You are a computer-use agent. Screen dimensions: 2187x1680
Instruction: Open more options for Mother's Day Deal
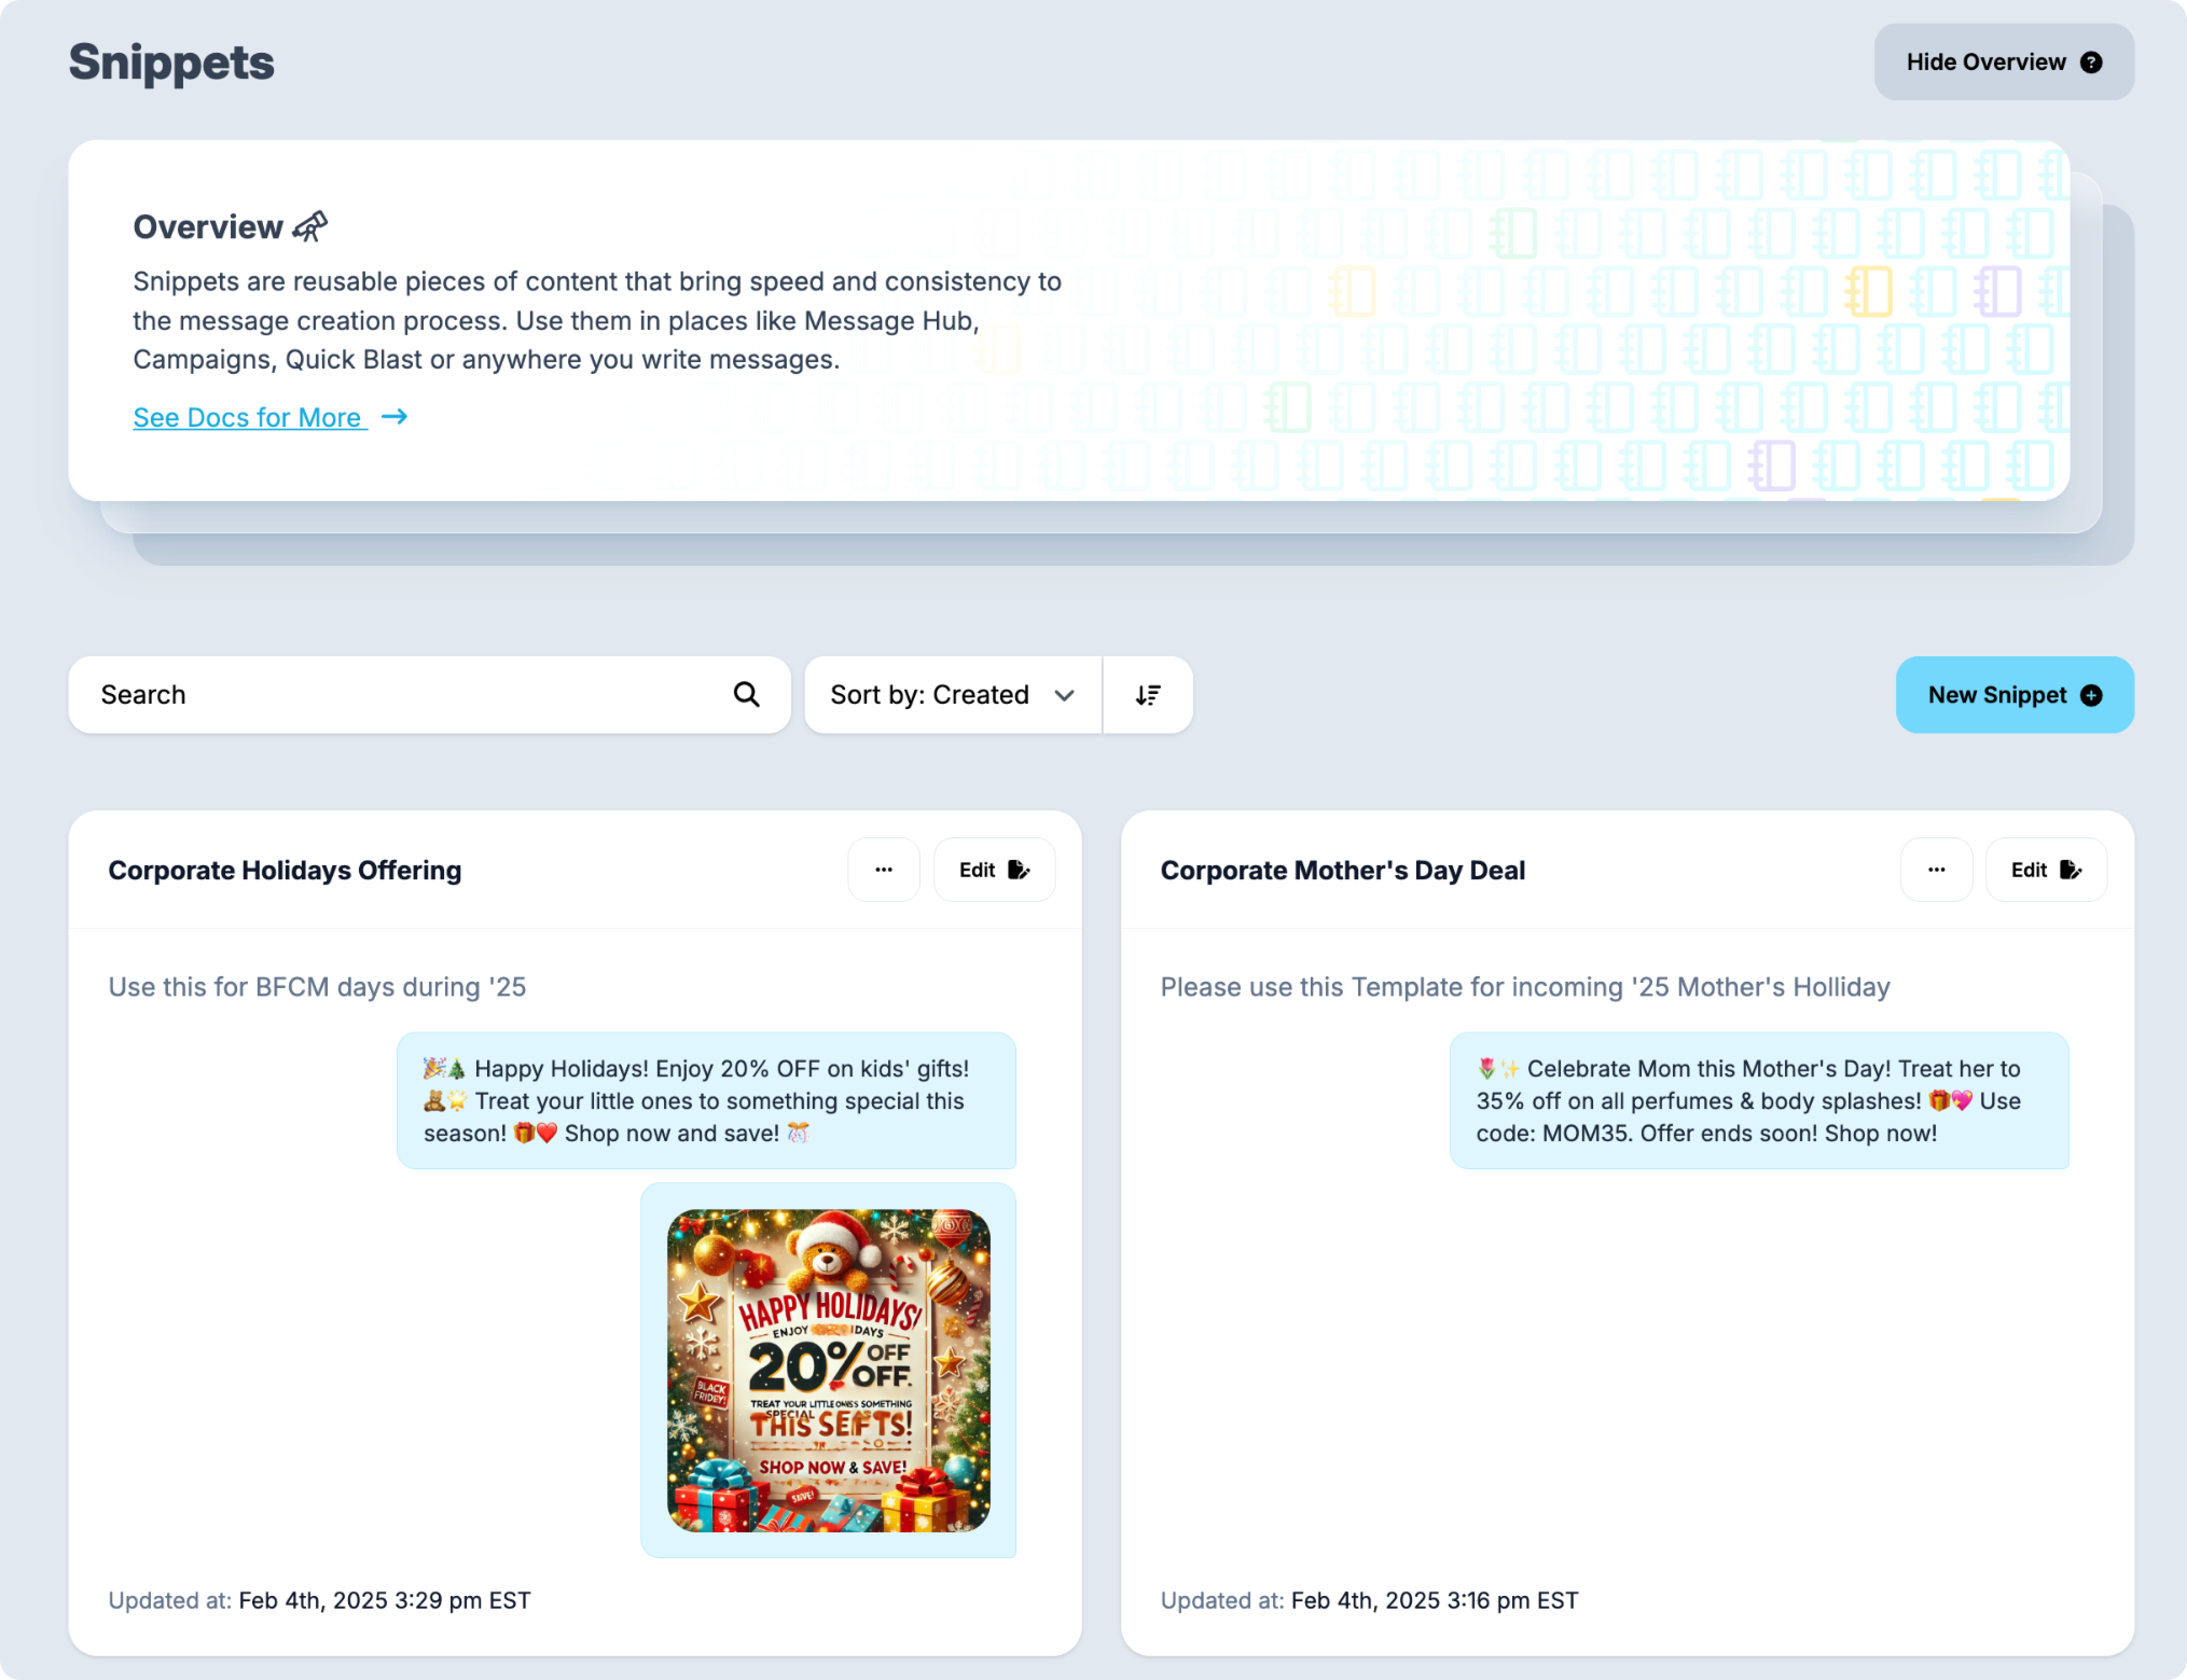point(1936,870)
